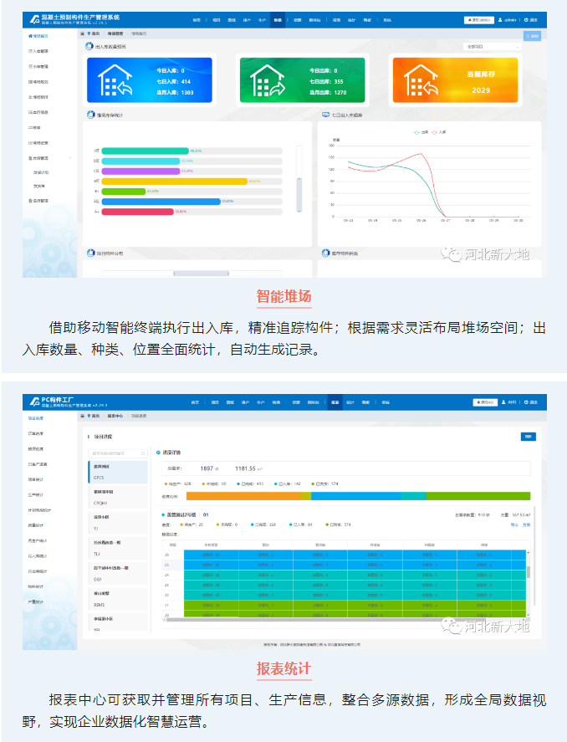
Task: Click the vertical scrollbar beside inventory bars
Action: (x=299, y=180)
